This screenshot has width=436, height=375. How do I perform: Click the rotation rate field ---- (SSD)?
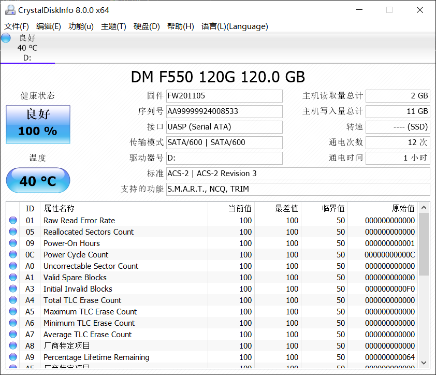[398, 127]
